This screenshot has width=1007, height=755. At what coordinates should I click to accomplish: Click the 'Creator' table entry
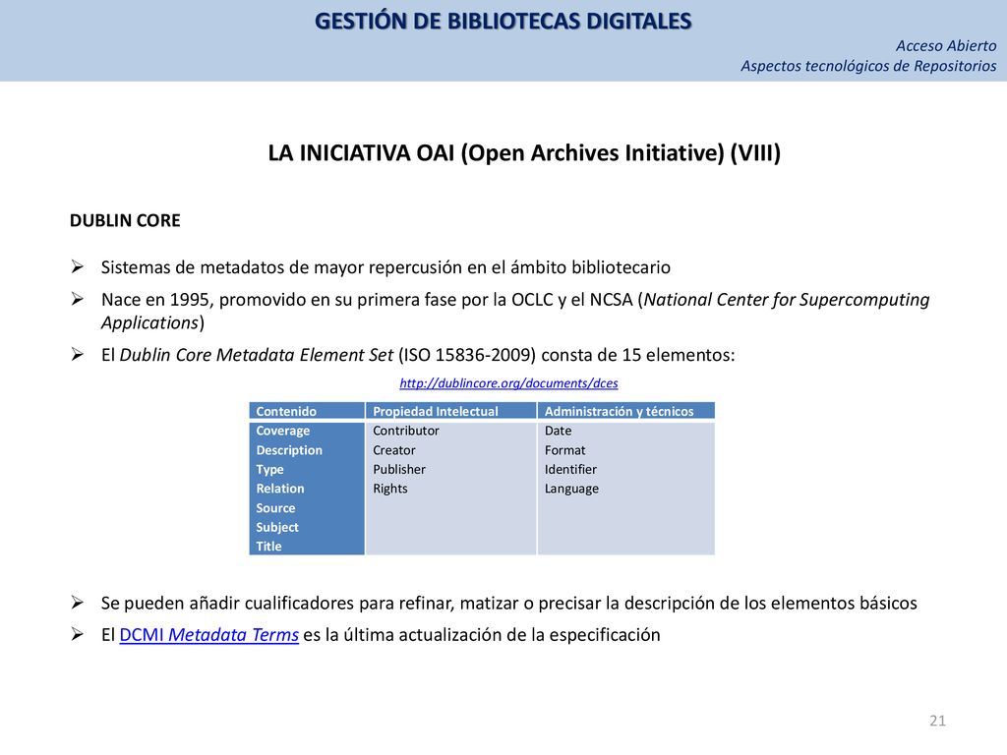(393, 450)
